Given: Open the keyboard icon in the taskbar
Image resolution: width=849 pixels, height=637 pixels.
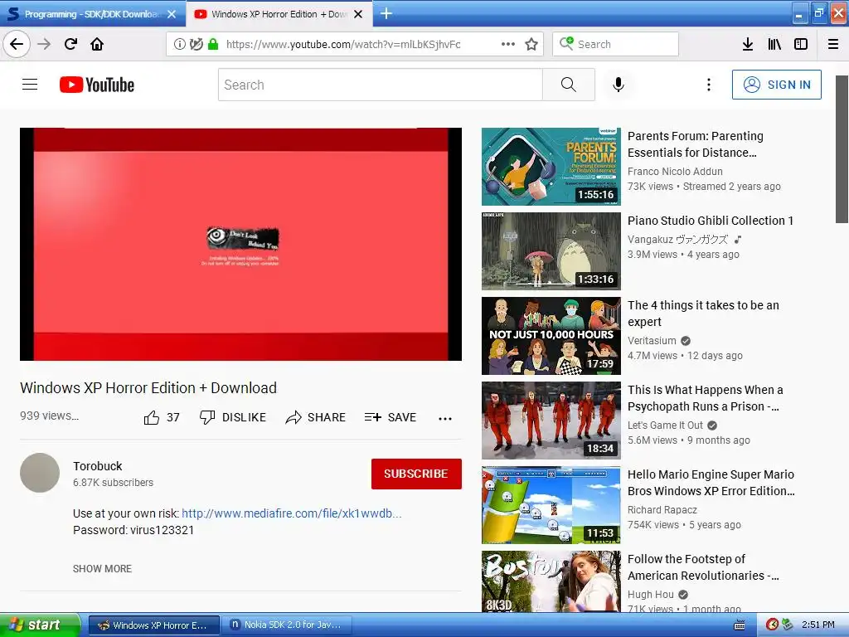Looking at the screenshot, I should [739, 625].
